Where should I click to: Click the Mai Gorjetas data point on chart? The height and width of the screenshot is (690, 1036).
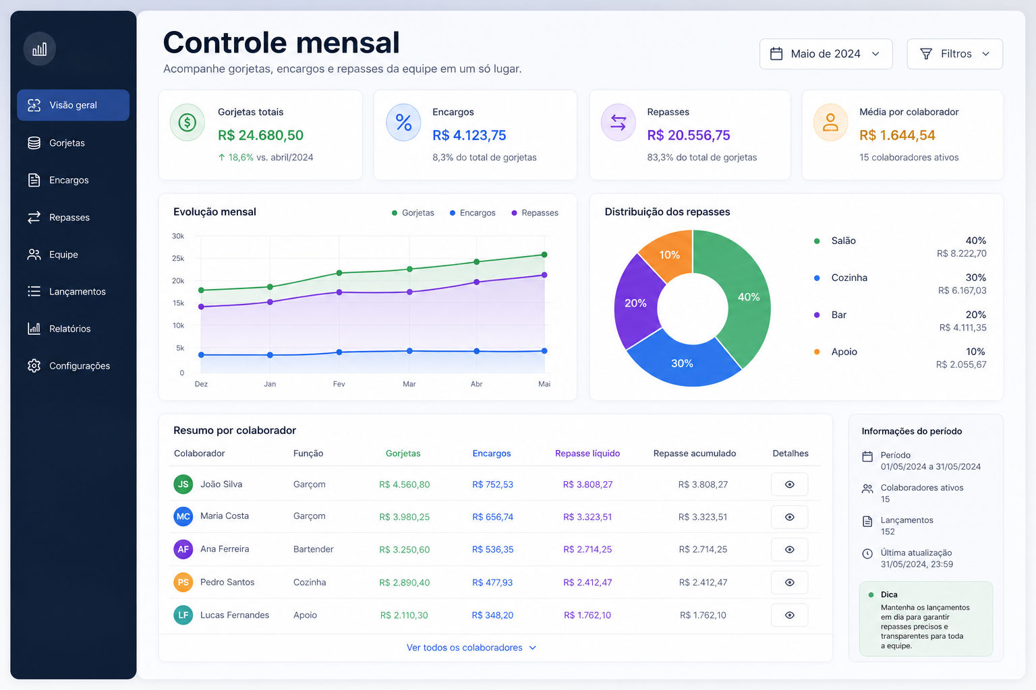point(544,255)
